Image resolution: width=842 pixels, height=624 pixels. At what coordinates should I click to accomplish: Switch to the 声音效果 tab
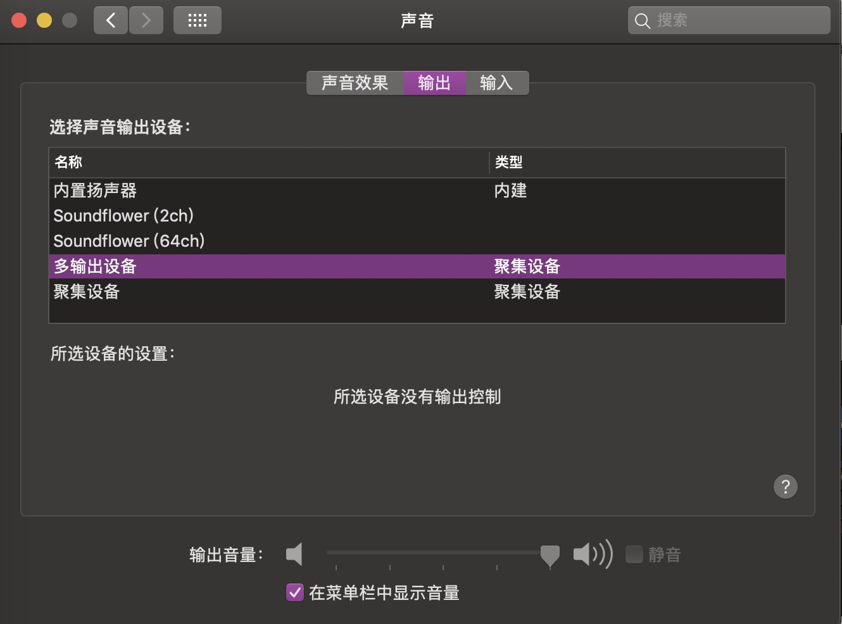point(354,83)
